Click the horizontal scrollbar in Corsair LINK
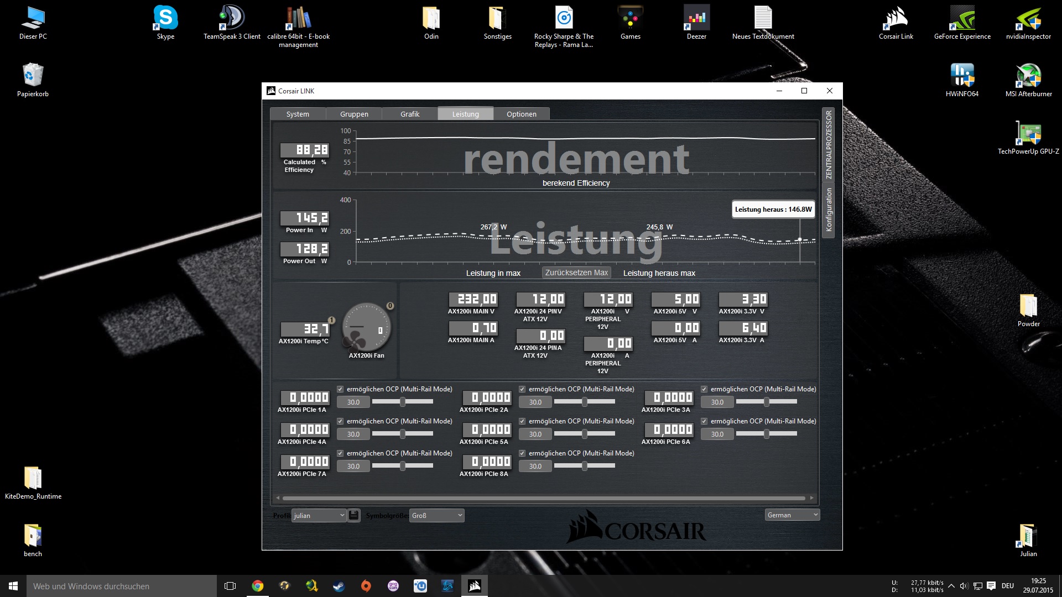 click(x=545, y=498)
